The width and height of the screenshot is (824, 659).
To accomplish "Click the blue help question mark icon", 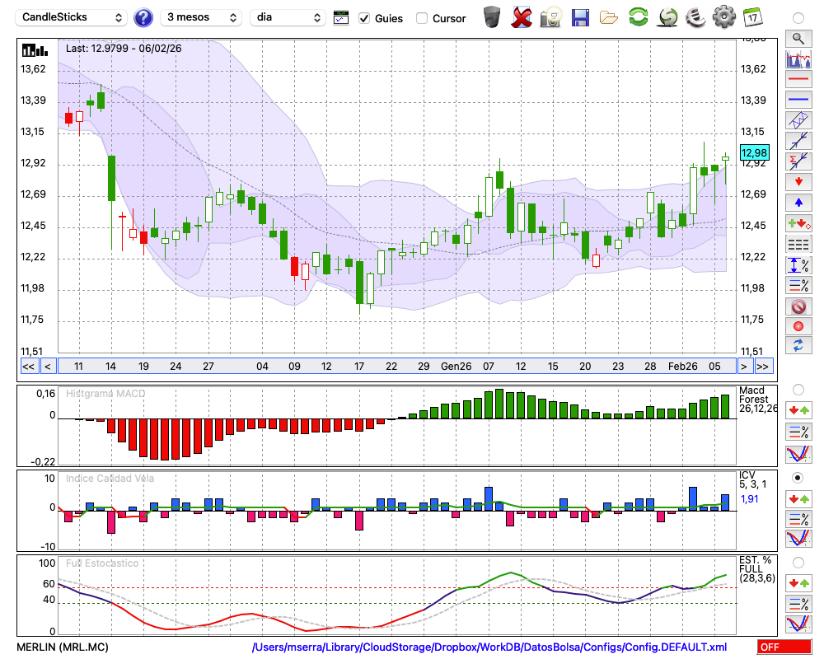I will tap(143, 17).
